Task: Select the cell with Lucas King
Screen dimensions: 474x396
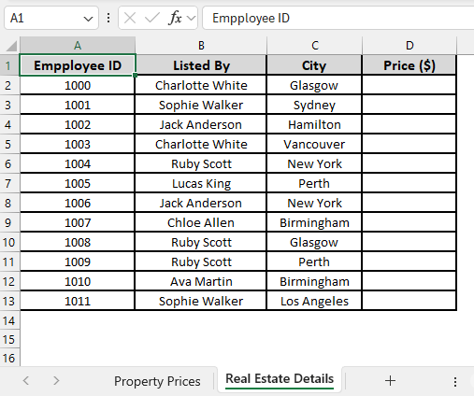Action: 201,184
